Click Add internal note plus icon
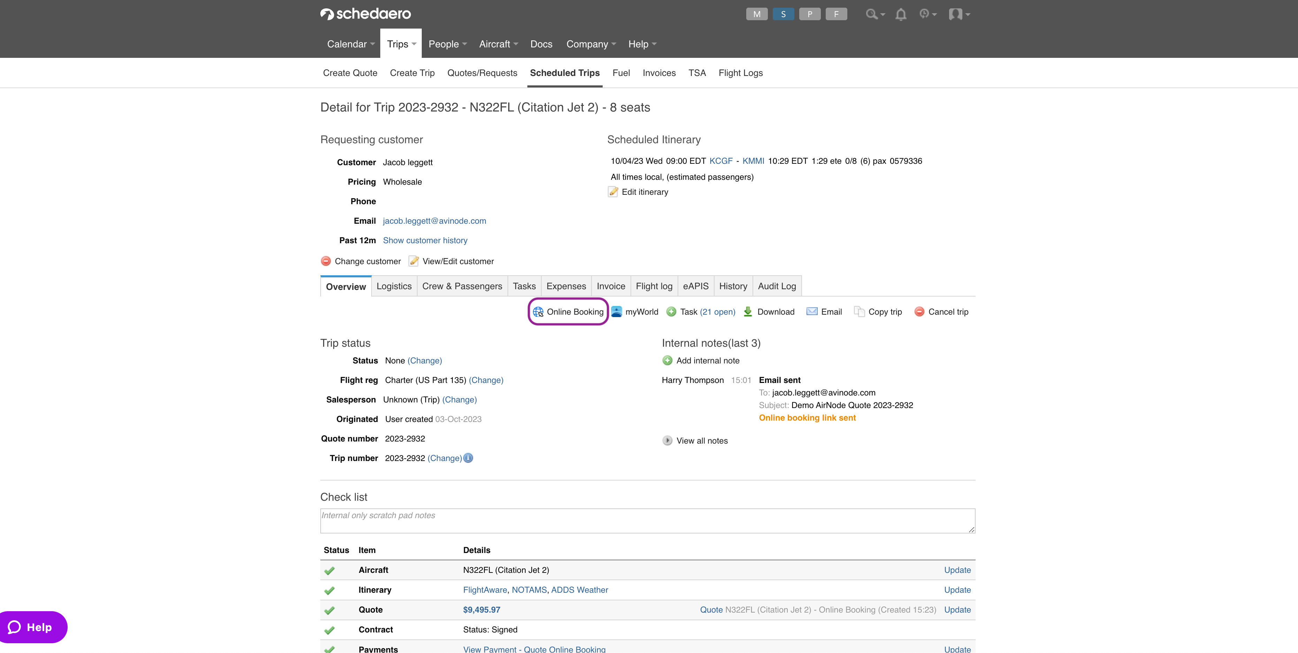Viewport: 1298px width, 653px height. (x=667, y=361)
